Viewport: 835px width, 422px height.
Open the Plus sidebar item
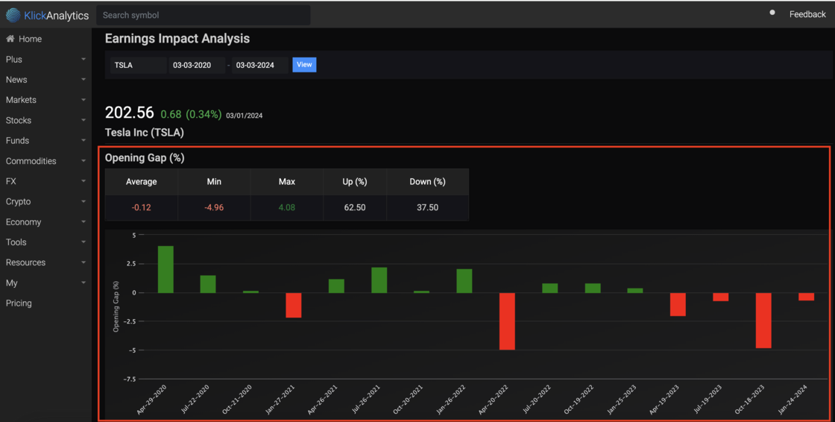14,59
